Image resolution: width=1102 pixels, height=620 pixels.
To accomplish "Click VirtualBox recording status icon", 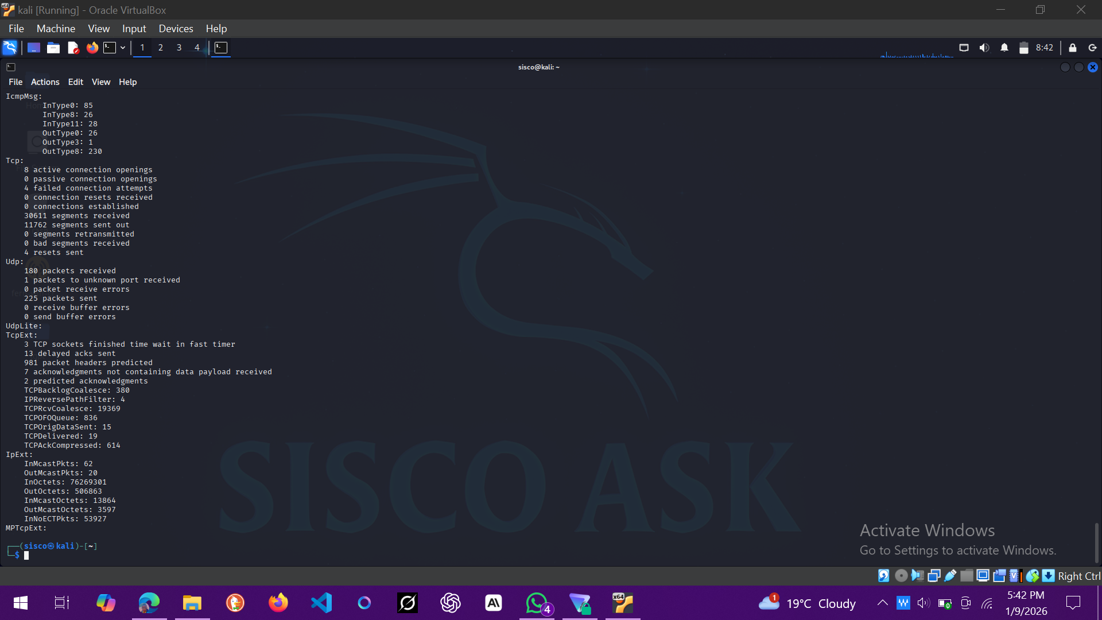I will (x=999, y=576).
